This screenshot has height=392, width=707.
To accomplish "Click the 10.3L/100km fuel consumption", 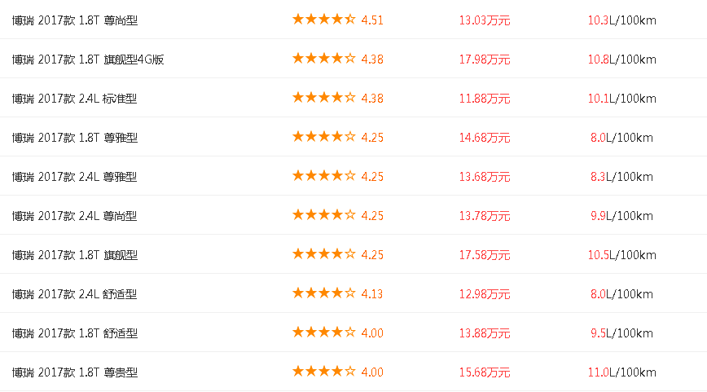I will [x=621, y=20].
